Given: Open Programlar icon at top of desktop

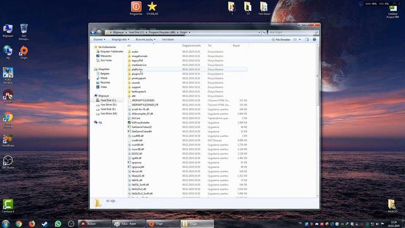Looking at the screenshot, I should pyautogui.click(x=136, y=8).
